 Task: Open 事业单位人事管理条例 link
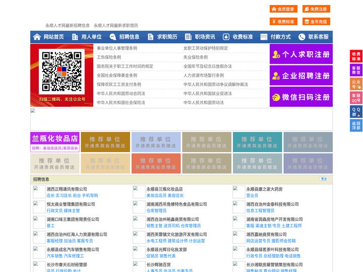[117, 48]
